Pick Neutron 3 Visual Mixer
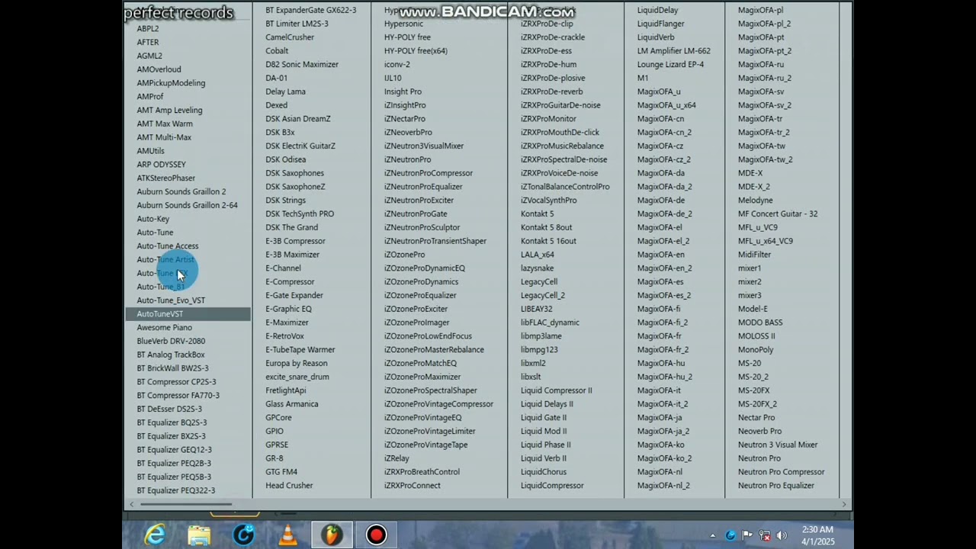976x549 pixels. [778, 445]
